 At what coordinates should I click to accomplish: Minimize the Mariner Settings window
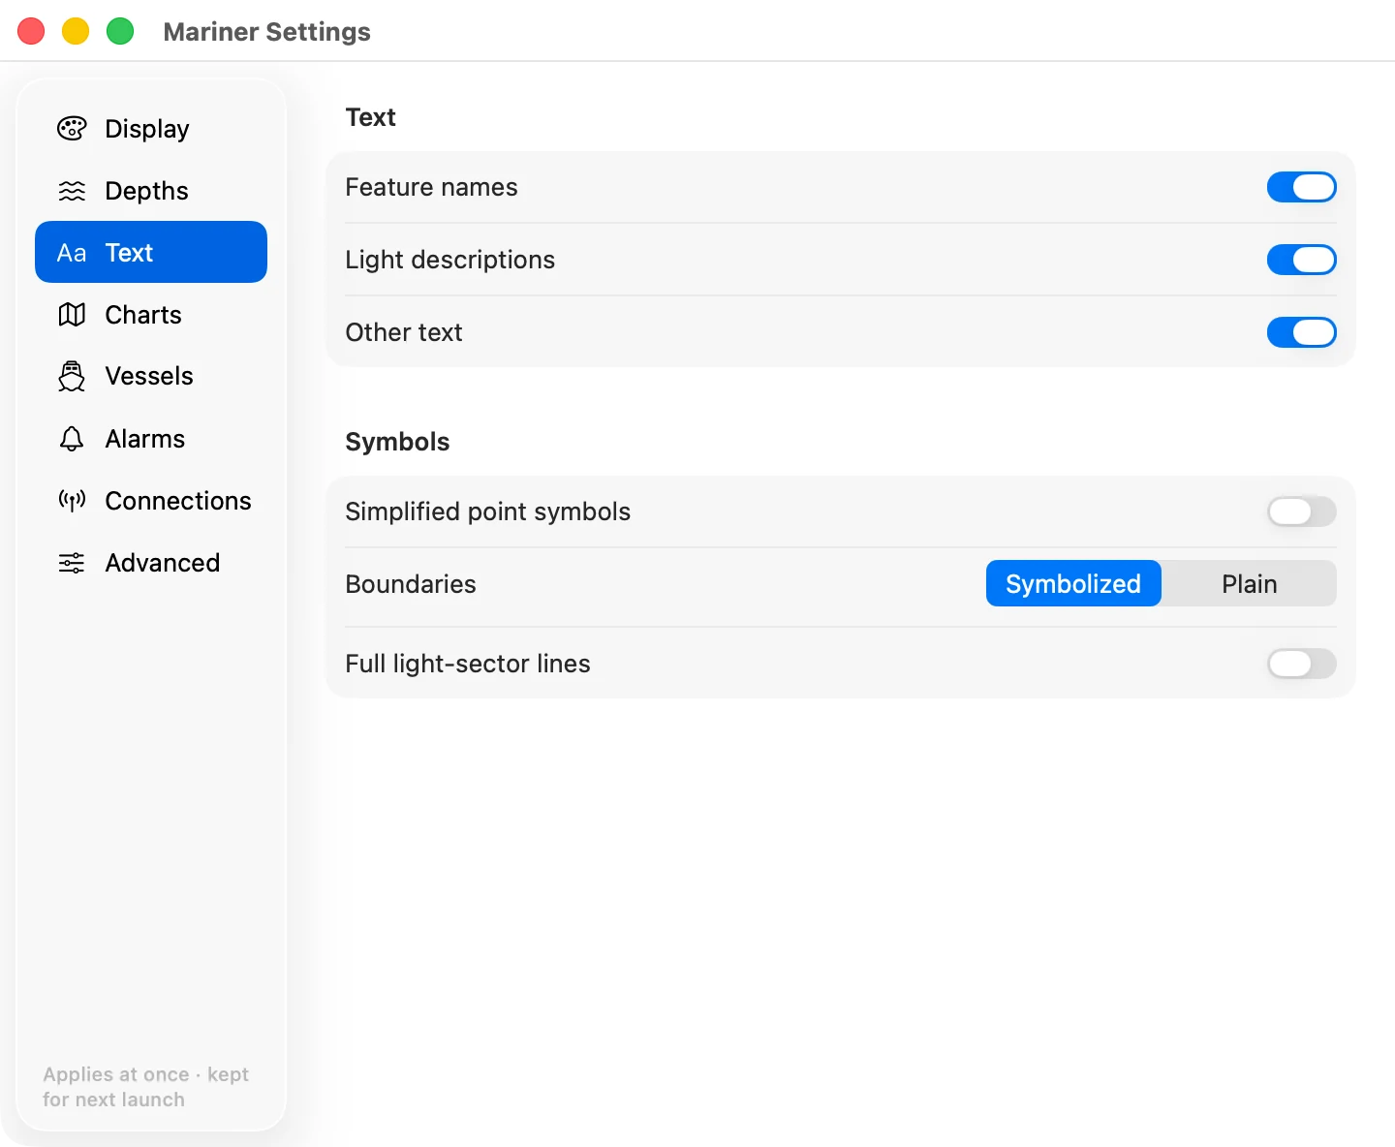pyautogui.click(x=76, y=31)
